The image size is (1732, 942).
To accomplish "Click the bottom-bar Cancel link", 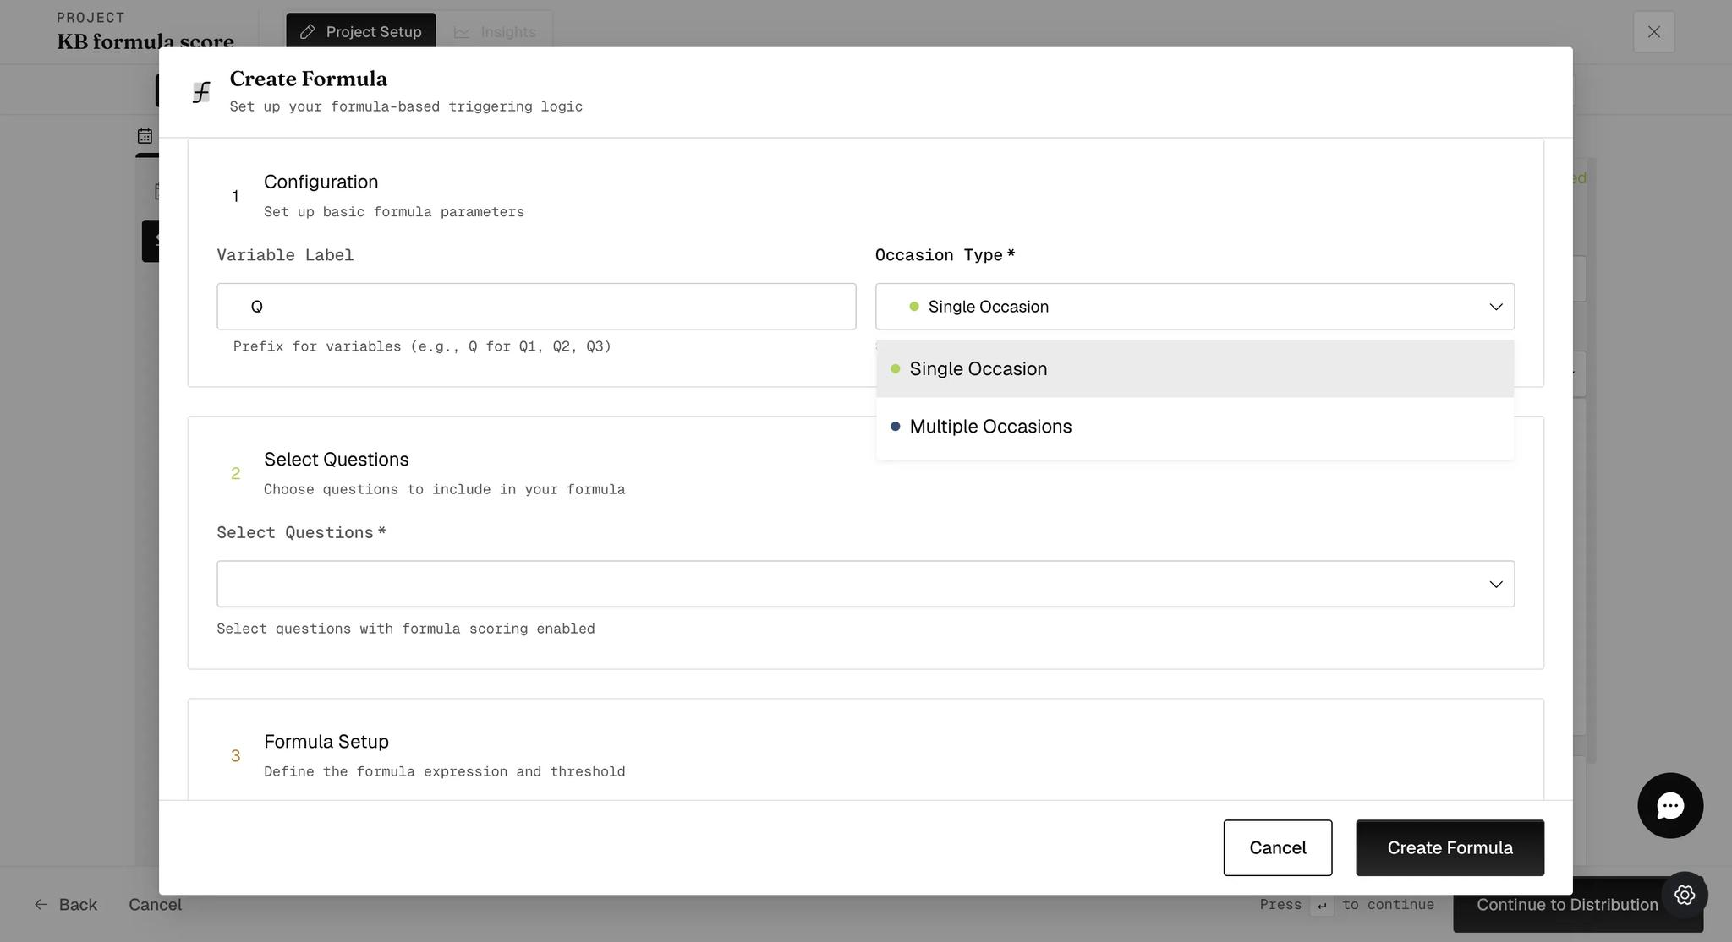I will (x=155, y=905).
